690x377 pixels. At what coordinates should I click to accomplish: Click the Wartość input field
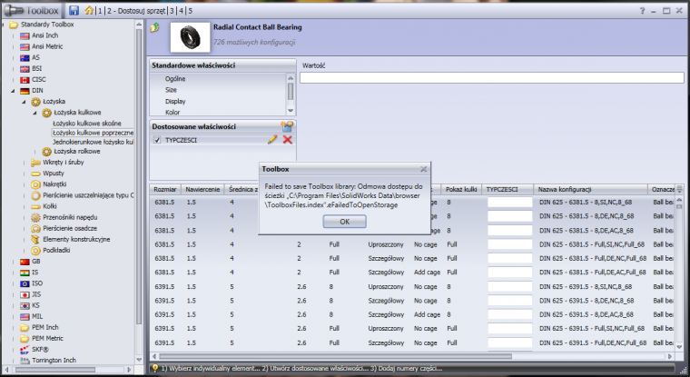491,78
